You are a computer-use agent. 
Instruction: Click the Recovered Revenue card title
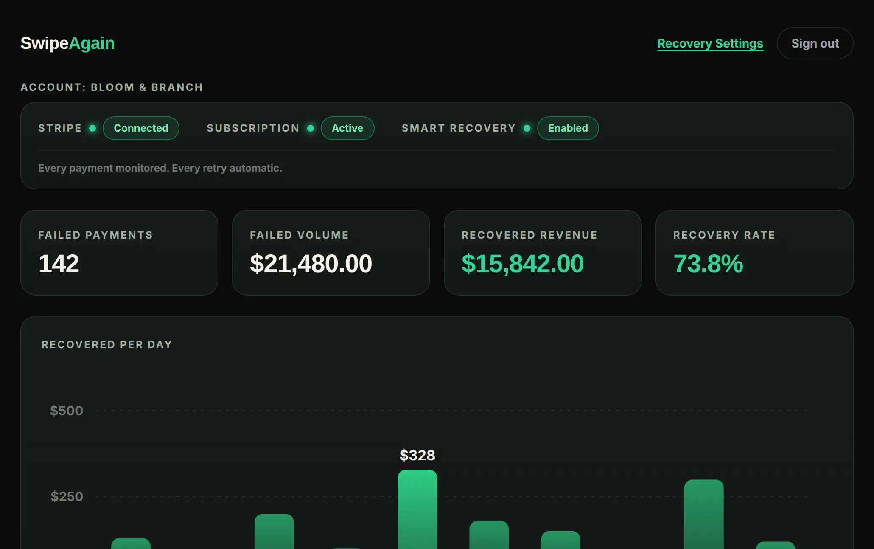[529, 235]
